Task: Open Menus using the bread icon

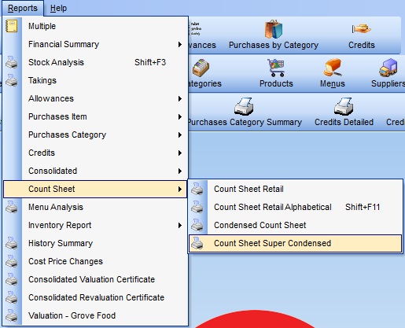Action: [333, 68]
